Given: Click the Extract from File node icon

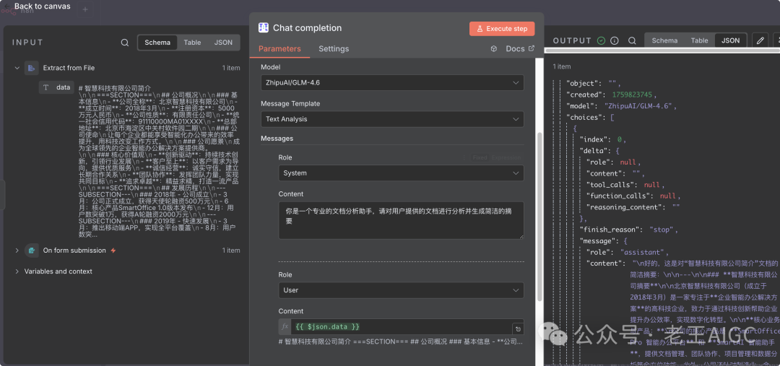Looking at the screenshot, I should 31,68.
